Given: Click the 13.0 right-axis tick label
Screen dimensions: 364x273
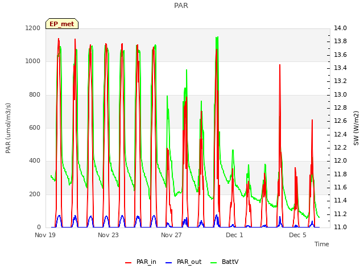Looking at the screenshot, I should pos(340,95).
